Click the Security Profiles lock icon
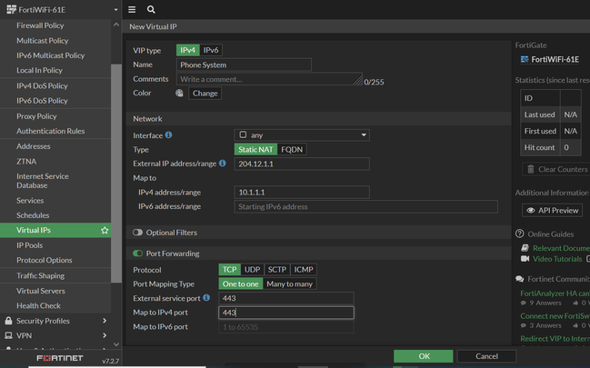The height and width of the screenshot is (368, 590). (x=8, y=321)
